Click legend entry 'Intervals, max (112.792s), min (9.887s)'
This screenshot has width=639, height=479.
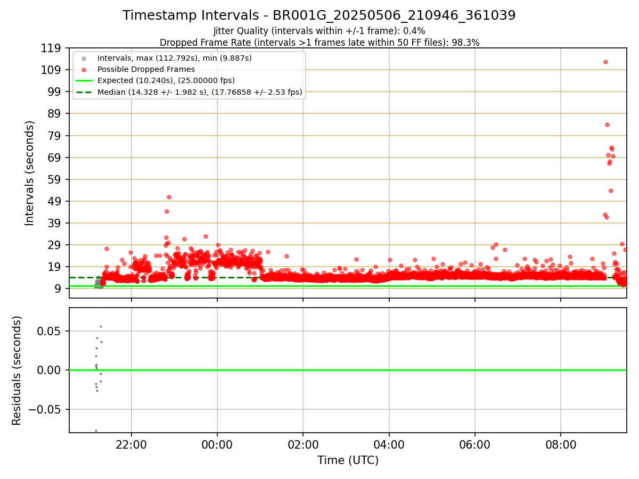click(x=175, y=57)
